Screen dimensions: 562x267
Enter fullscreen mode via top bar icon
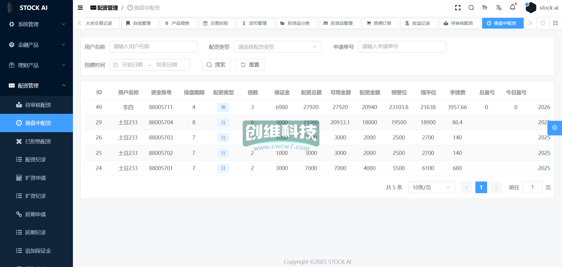click(458, 8)
